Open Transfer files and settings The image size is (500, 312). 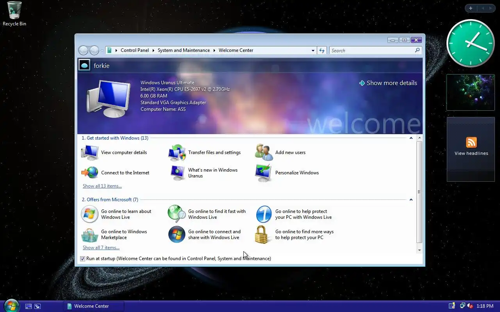(x=205, y=152)
